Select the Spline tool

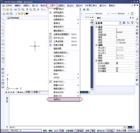click(x=3, y=48)
